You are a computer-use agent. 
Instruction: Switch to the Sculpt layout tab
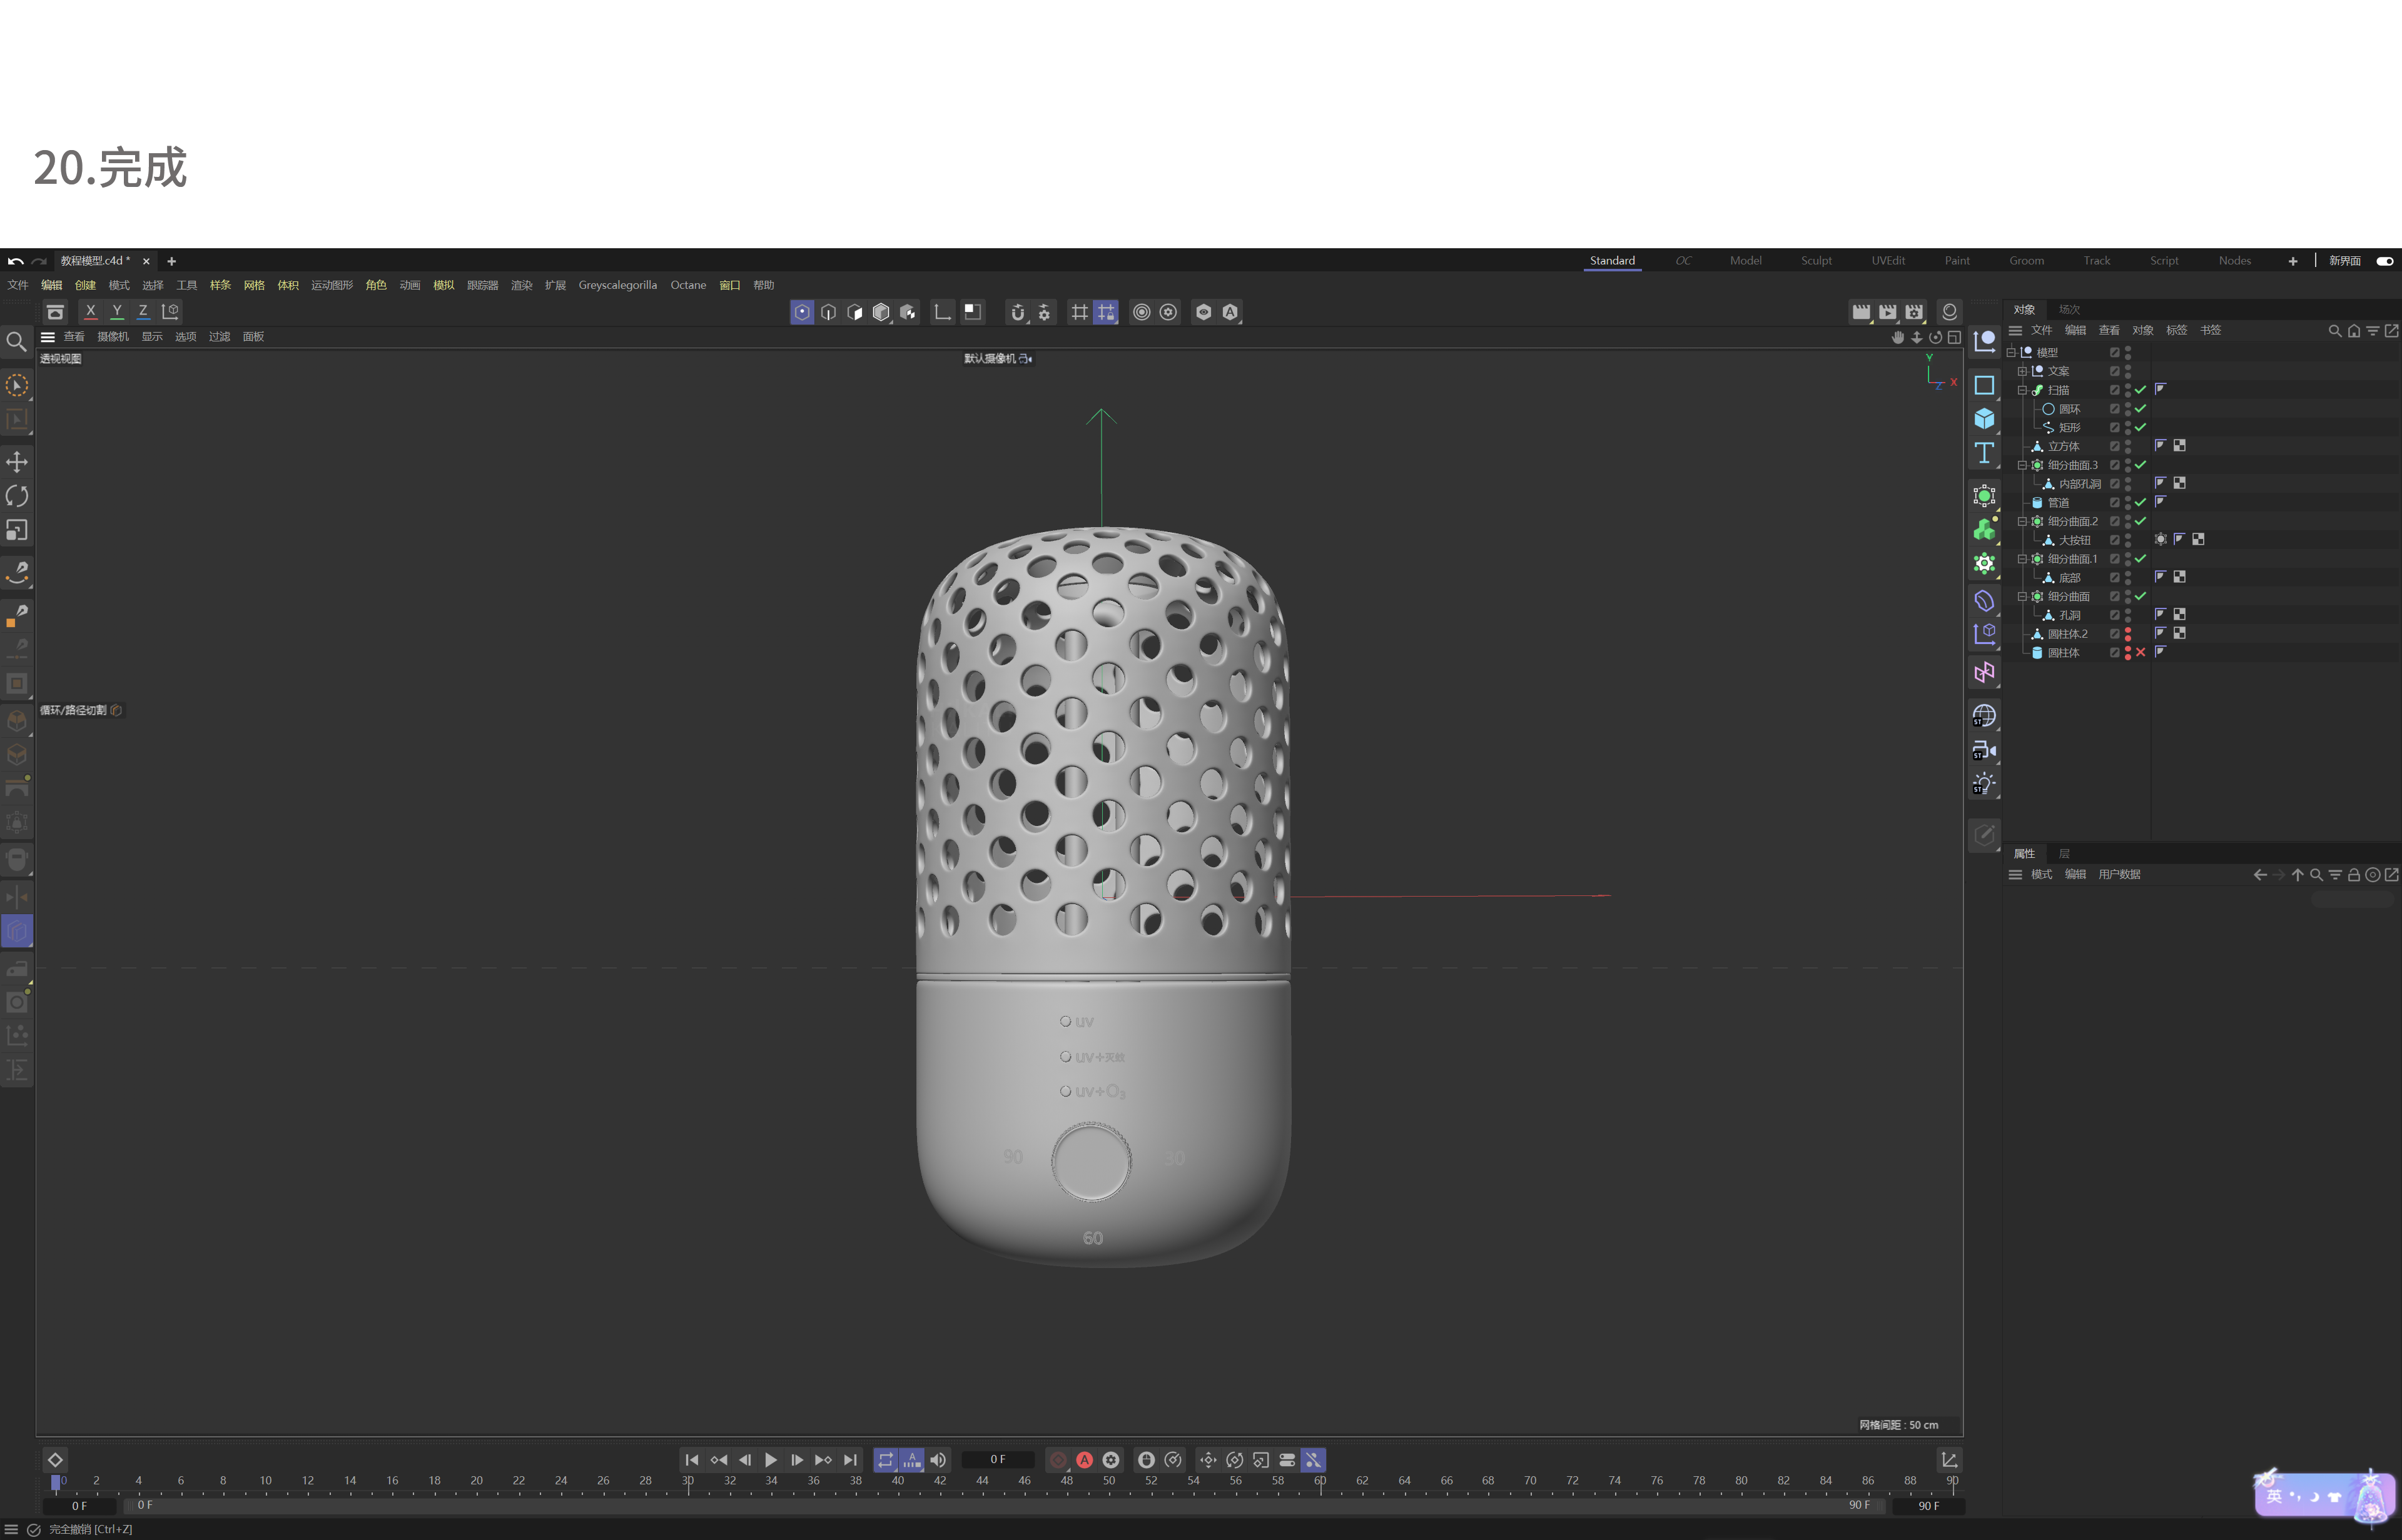tap(1816, 261)
